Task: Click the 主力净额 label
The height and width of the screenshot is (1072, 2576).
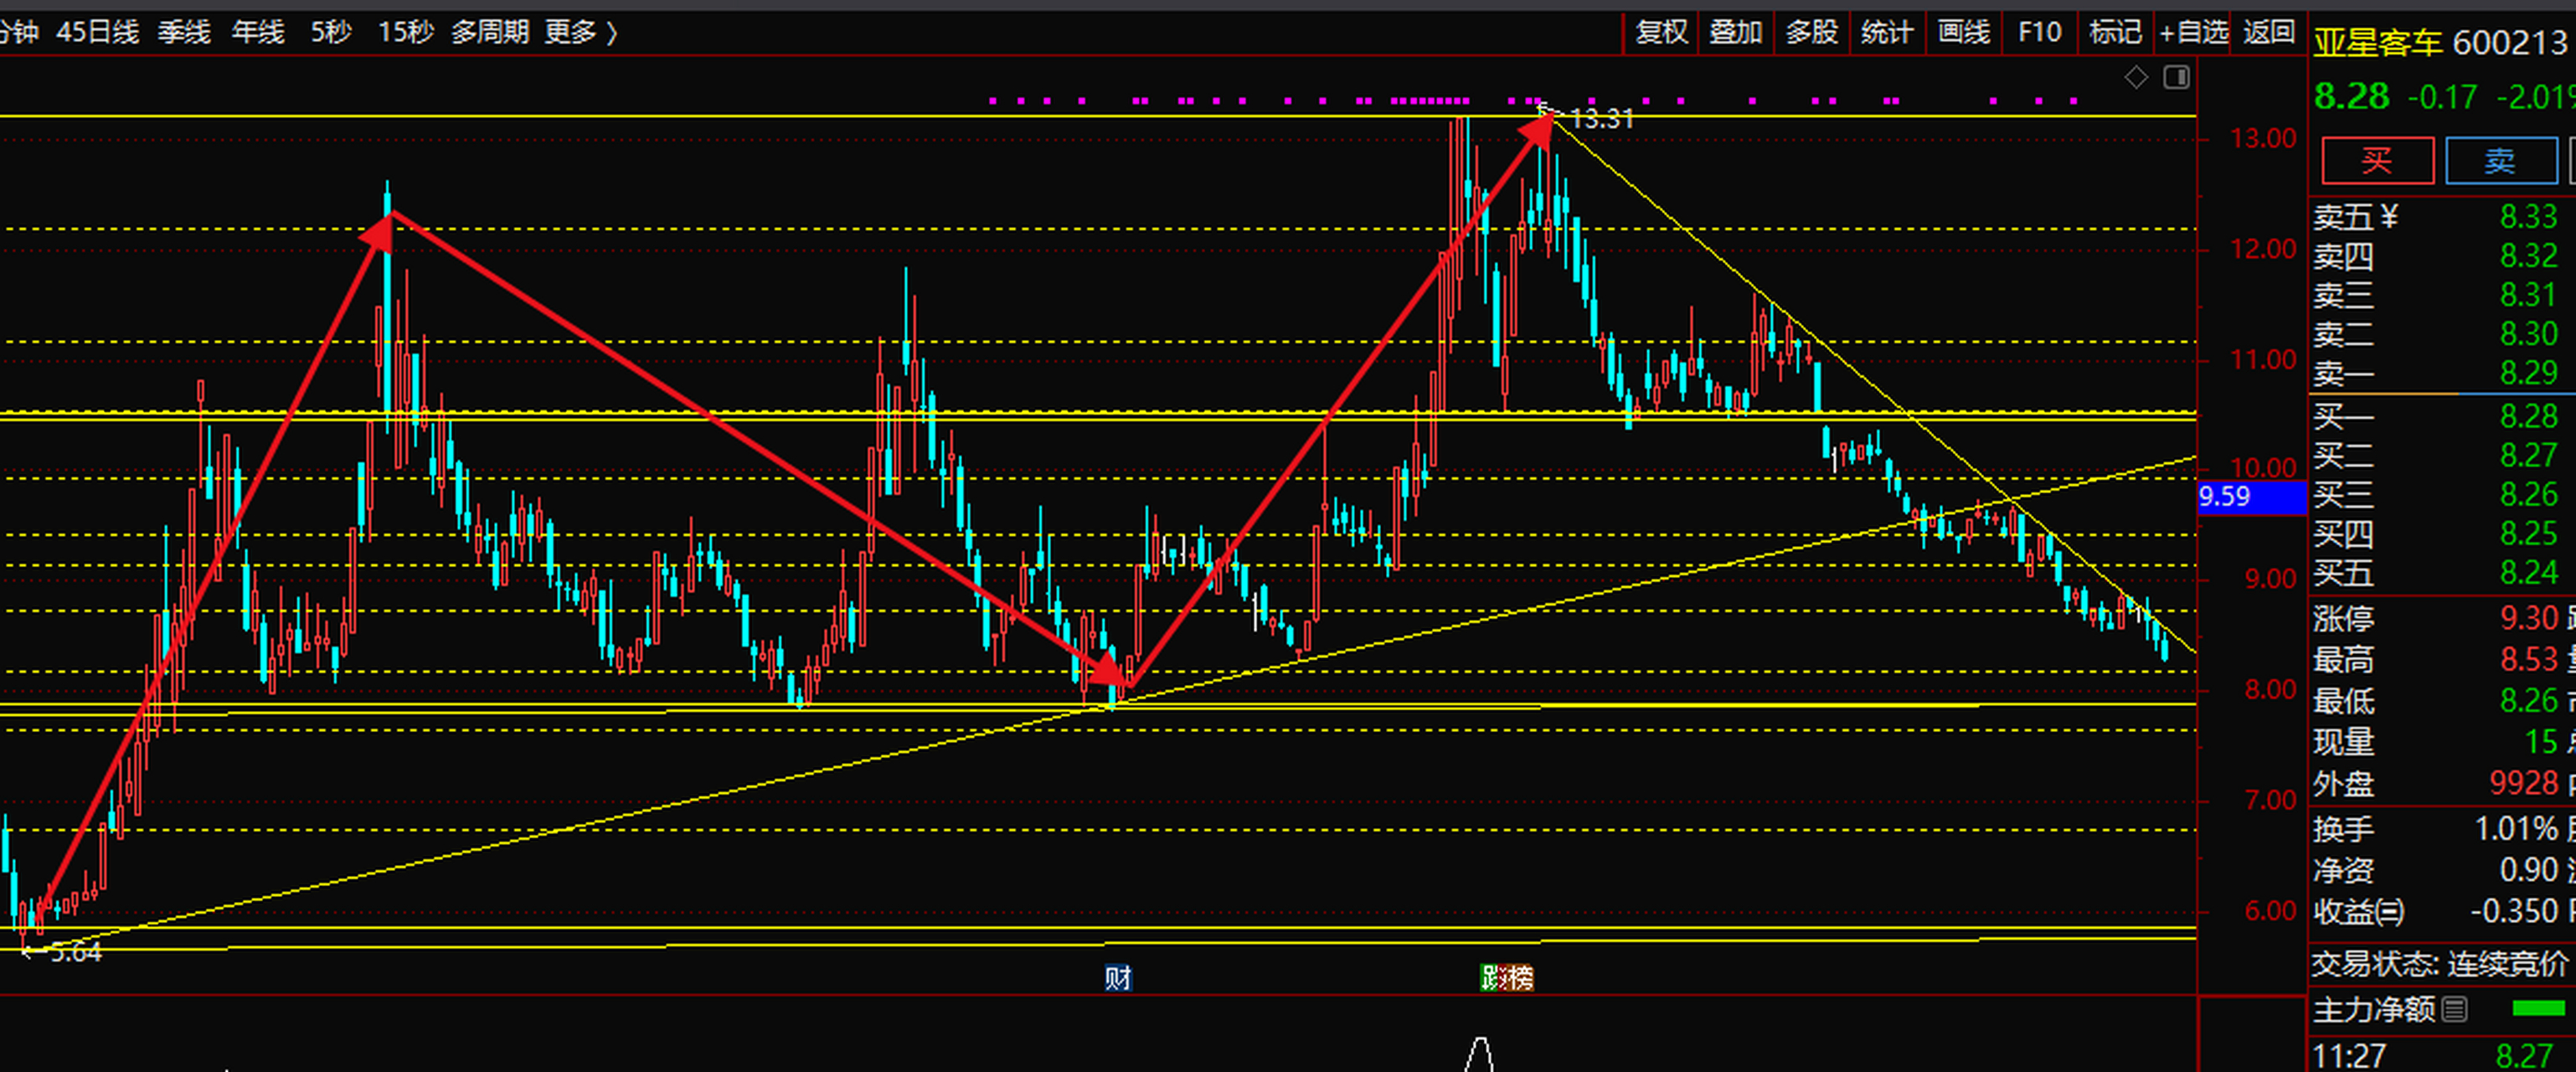Action: tap(2374, 1010)
